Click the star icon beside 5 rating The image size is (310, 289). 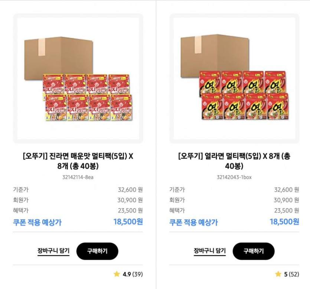click(278, 274)
